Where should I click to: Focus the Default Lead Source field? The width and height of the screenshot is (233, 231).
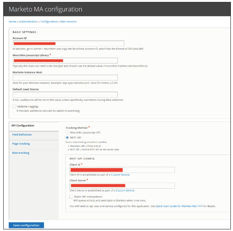coord(65,95)
